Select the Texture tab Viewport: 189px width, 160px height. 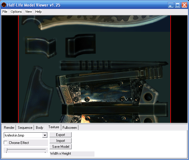coord(54,127)
